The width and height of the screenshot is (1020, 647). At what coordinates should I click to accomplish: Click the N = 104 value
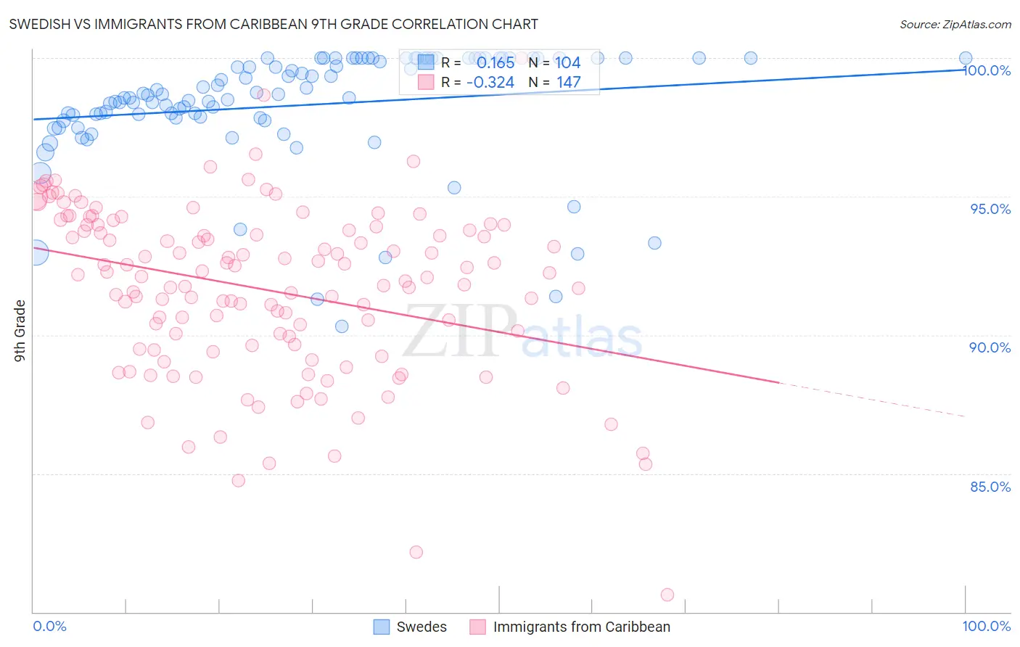pyautogui.click(x=568, y=63)
